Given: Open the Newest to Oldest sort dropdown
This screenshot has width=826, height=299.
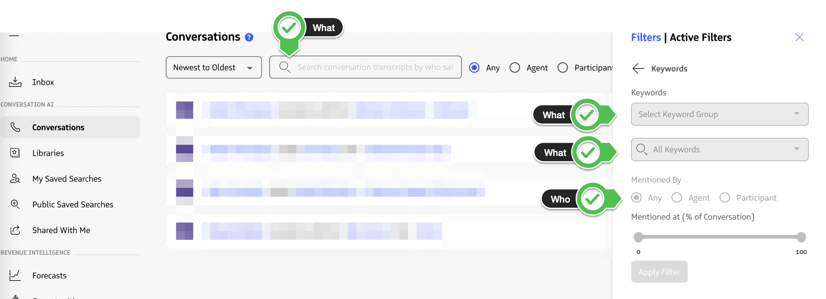Looking at the screenshot, I should (x=214, y=67).
